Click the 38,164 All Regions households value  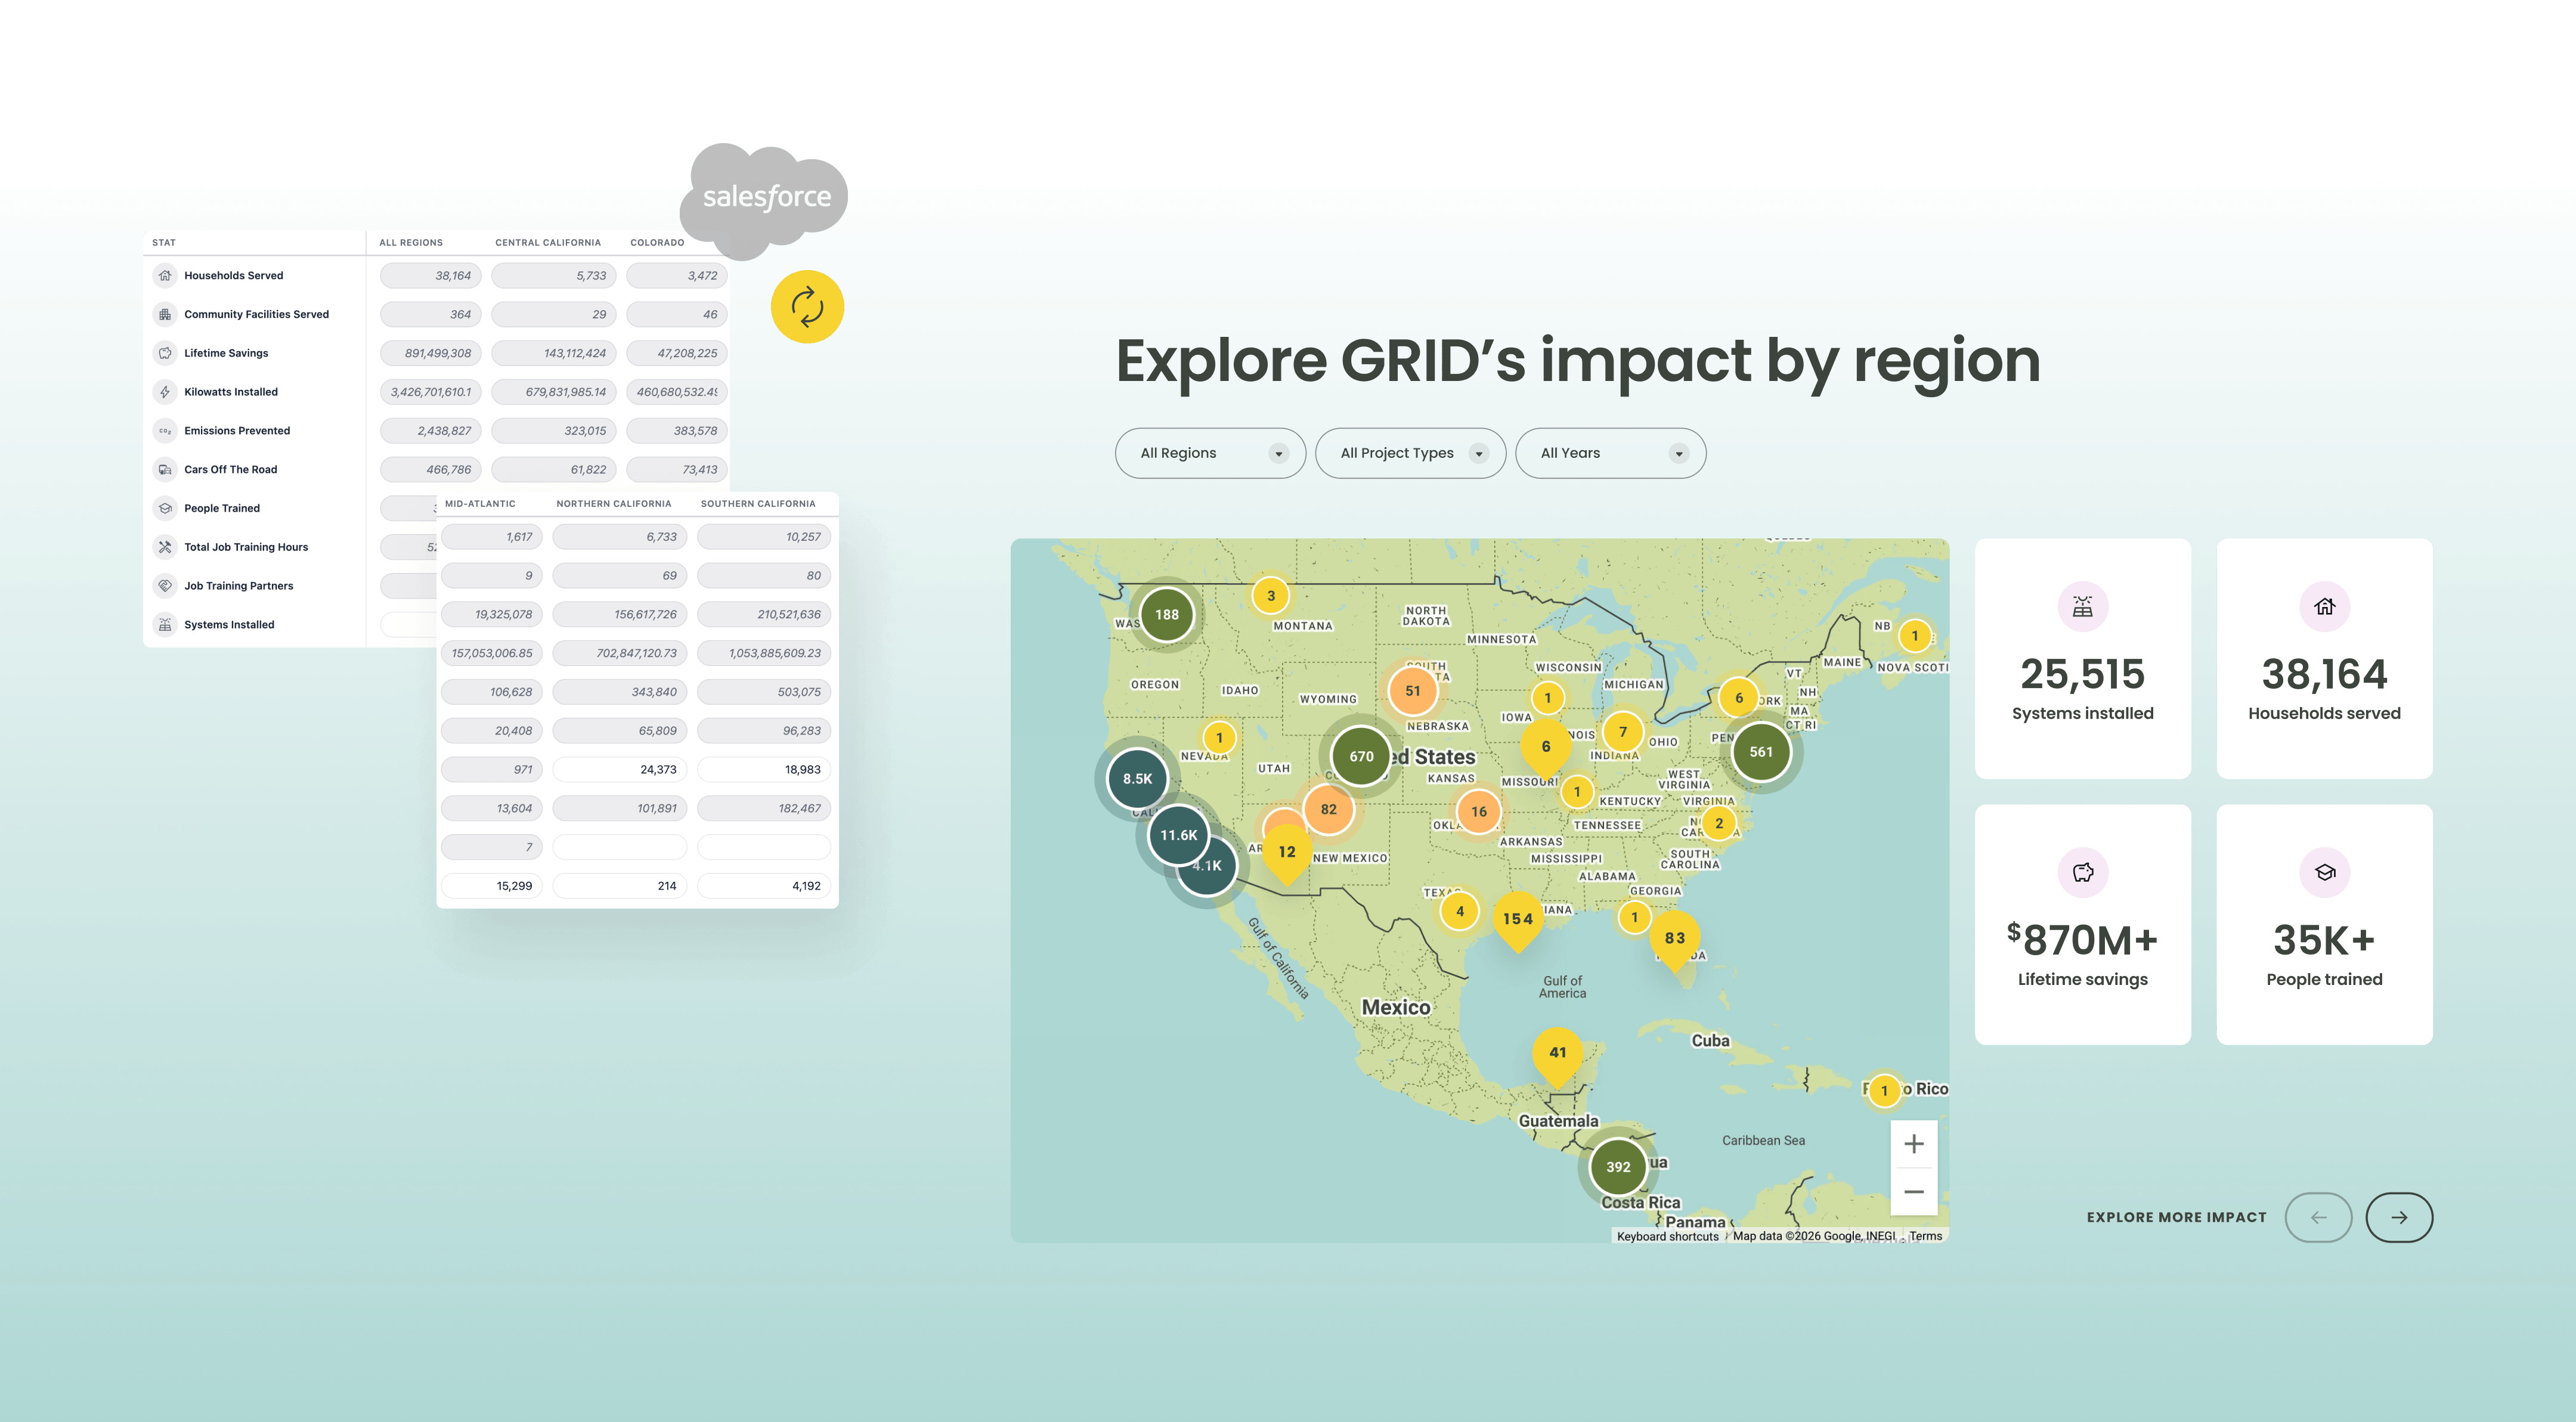tap(431, 275)
